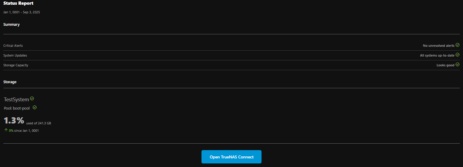Click the 1.3% usage figure
This screenshot has width=463, height=167.
(14, 121)
